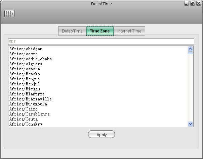Choose Africa/Brazzaville from the list

point(30,99)
